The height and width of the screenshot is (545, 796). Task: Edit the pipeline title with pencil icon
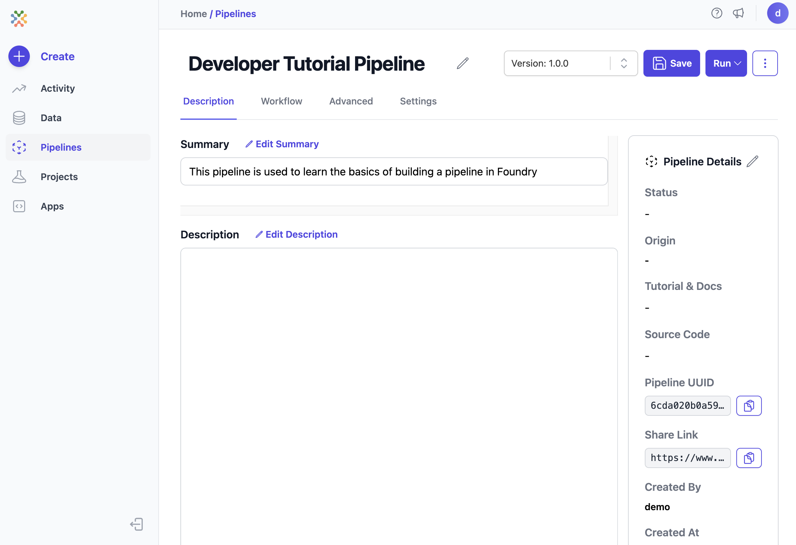coord(462,63)
